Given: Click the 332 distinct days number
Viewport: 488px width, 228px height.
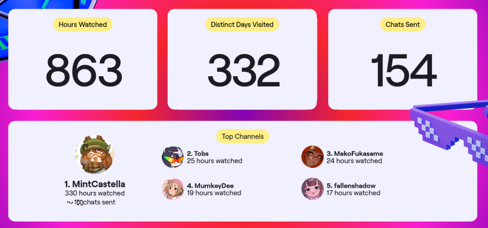Looking at the screenshot, I should tap(244, 71).
